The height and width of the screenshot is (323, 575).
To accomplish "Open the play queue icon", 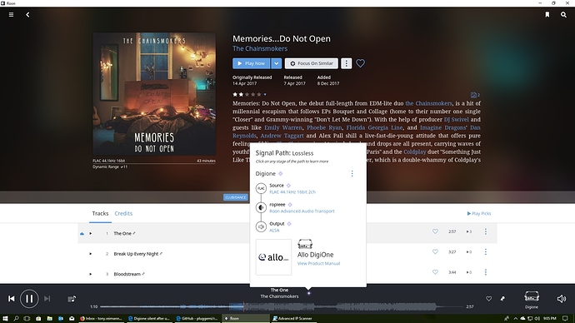I will (72, 299).
